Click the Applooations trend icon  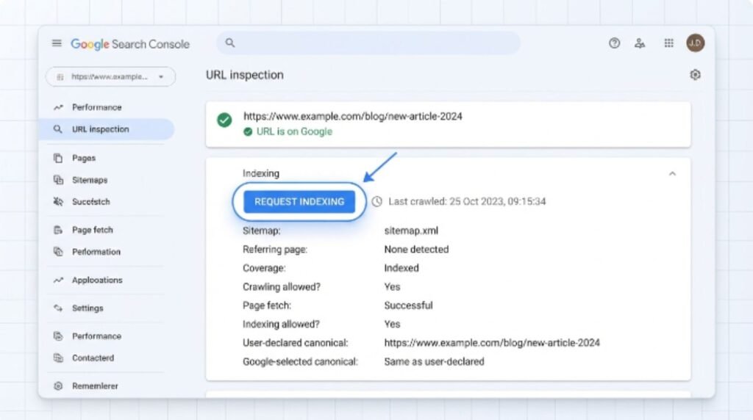click(58, 280)
